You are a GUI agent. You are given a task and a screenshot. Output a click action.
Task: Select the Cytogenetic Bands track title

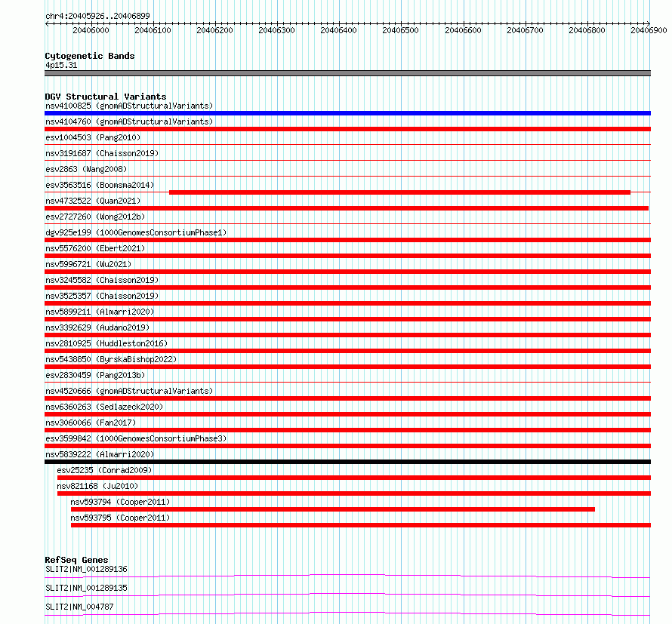[90, 56]
